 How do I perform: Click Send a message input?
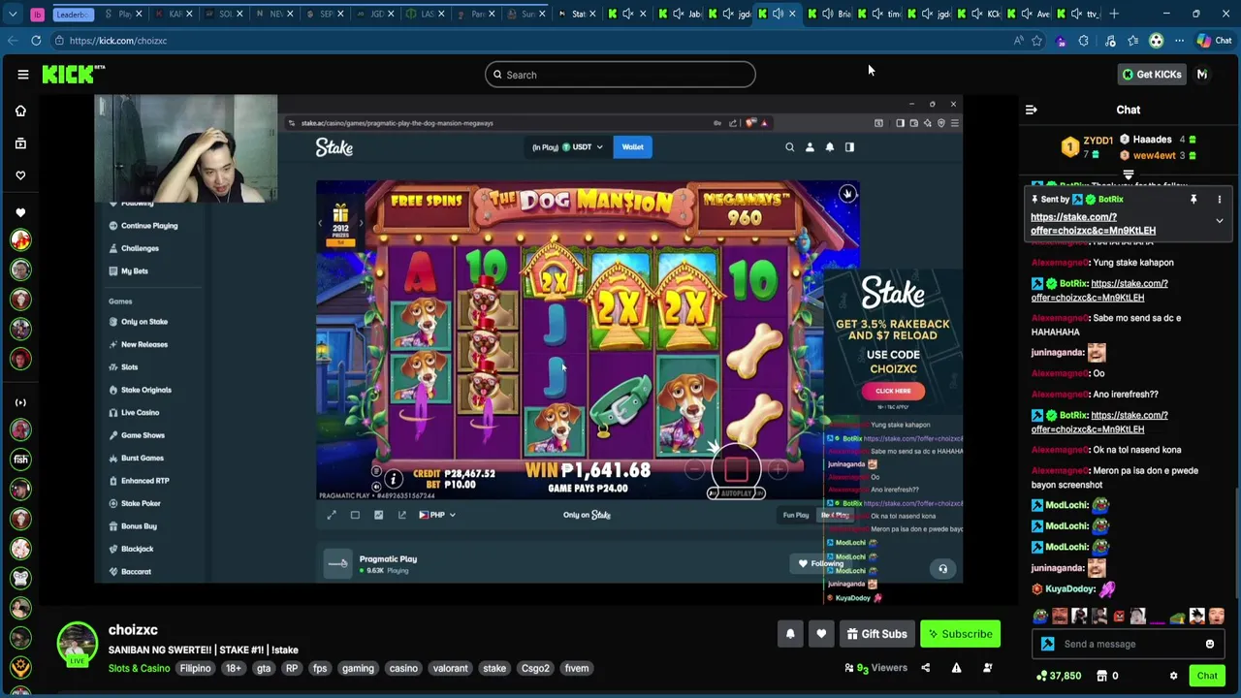1129,644
